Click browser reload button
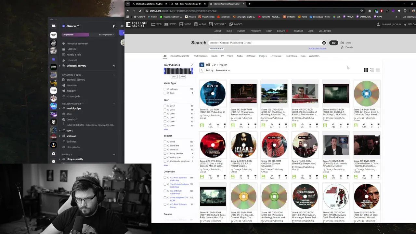The height and width of the screenshot is (234, 416). 140,11
